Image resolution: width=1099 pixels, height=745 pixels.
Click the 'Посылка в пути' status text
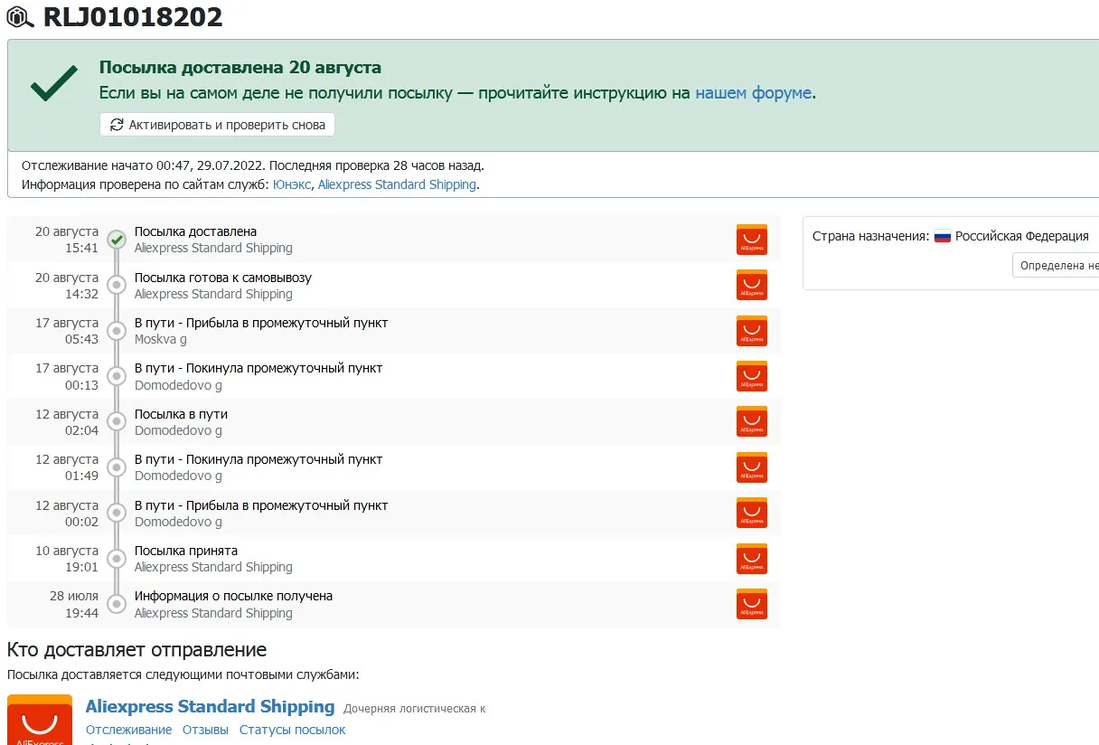[x=181, y=414]
